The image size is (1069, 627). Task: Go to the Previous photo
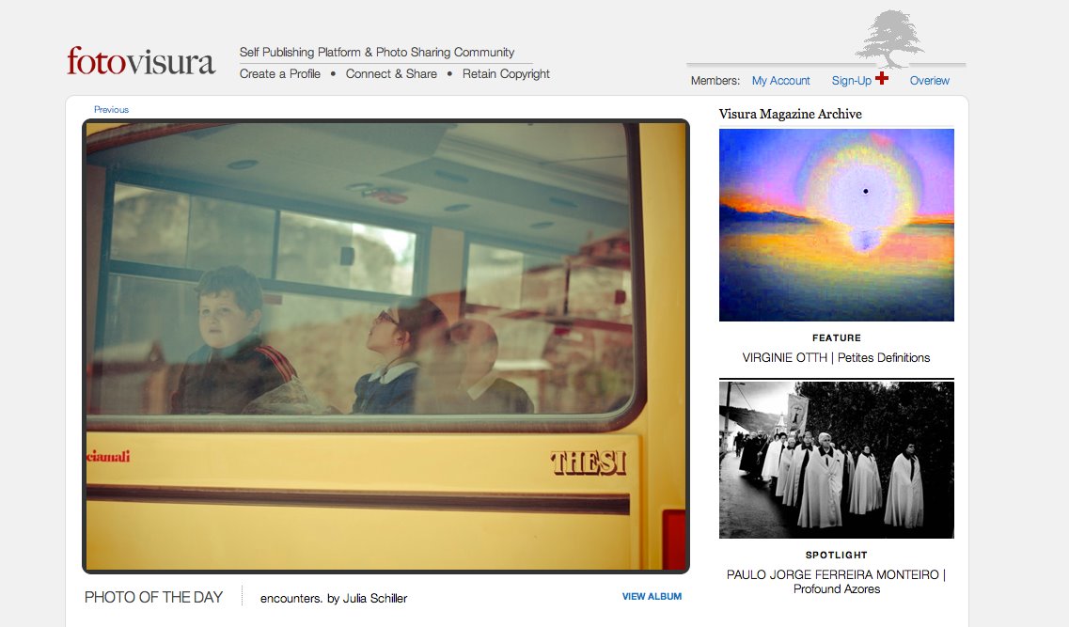pos(111,109)
